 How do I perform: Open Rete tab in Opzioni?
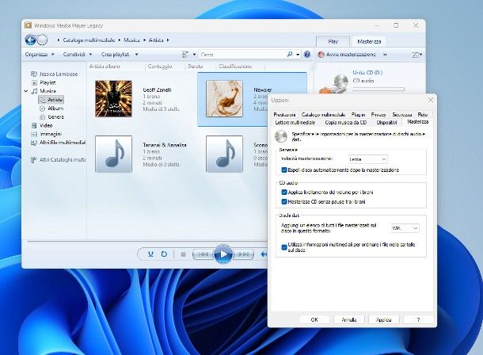[x=423, y=114]
